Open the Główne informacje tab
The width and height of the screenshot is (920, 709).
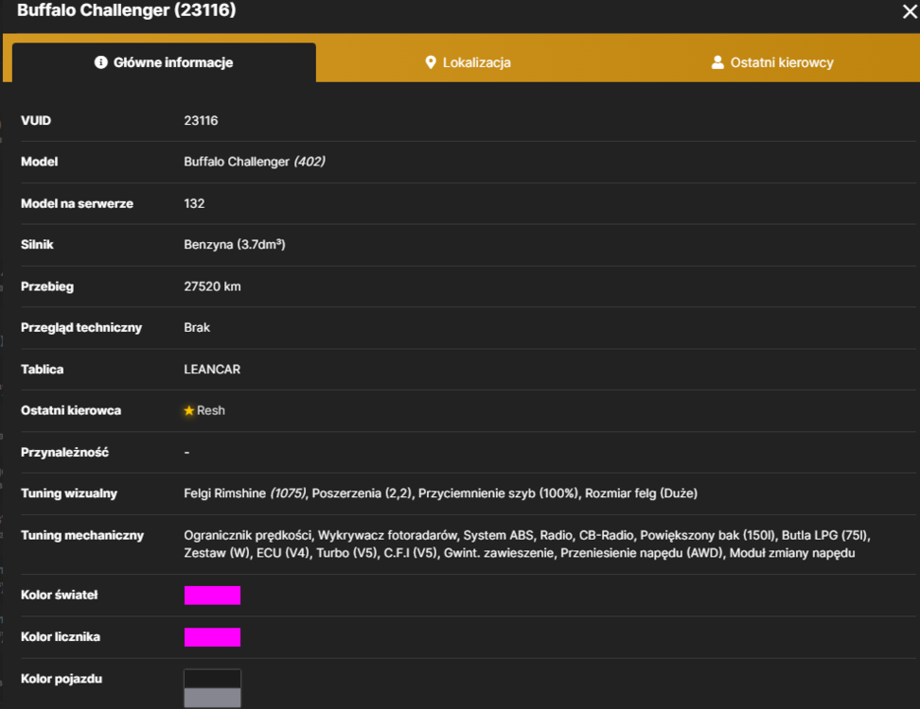click(x=164, y=62)
